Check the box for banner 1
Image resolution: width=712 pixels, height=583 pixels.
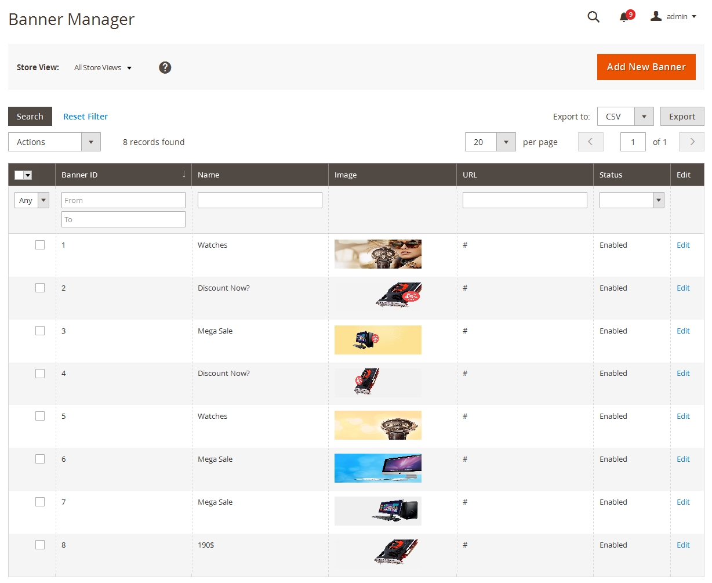(x=40, y=245)
